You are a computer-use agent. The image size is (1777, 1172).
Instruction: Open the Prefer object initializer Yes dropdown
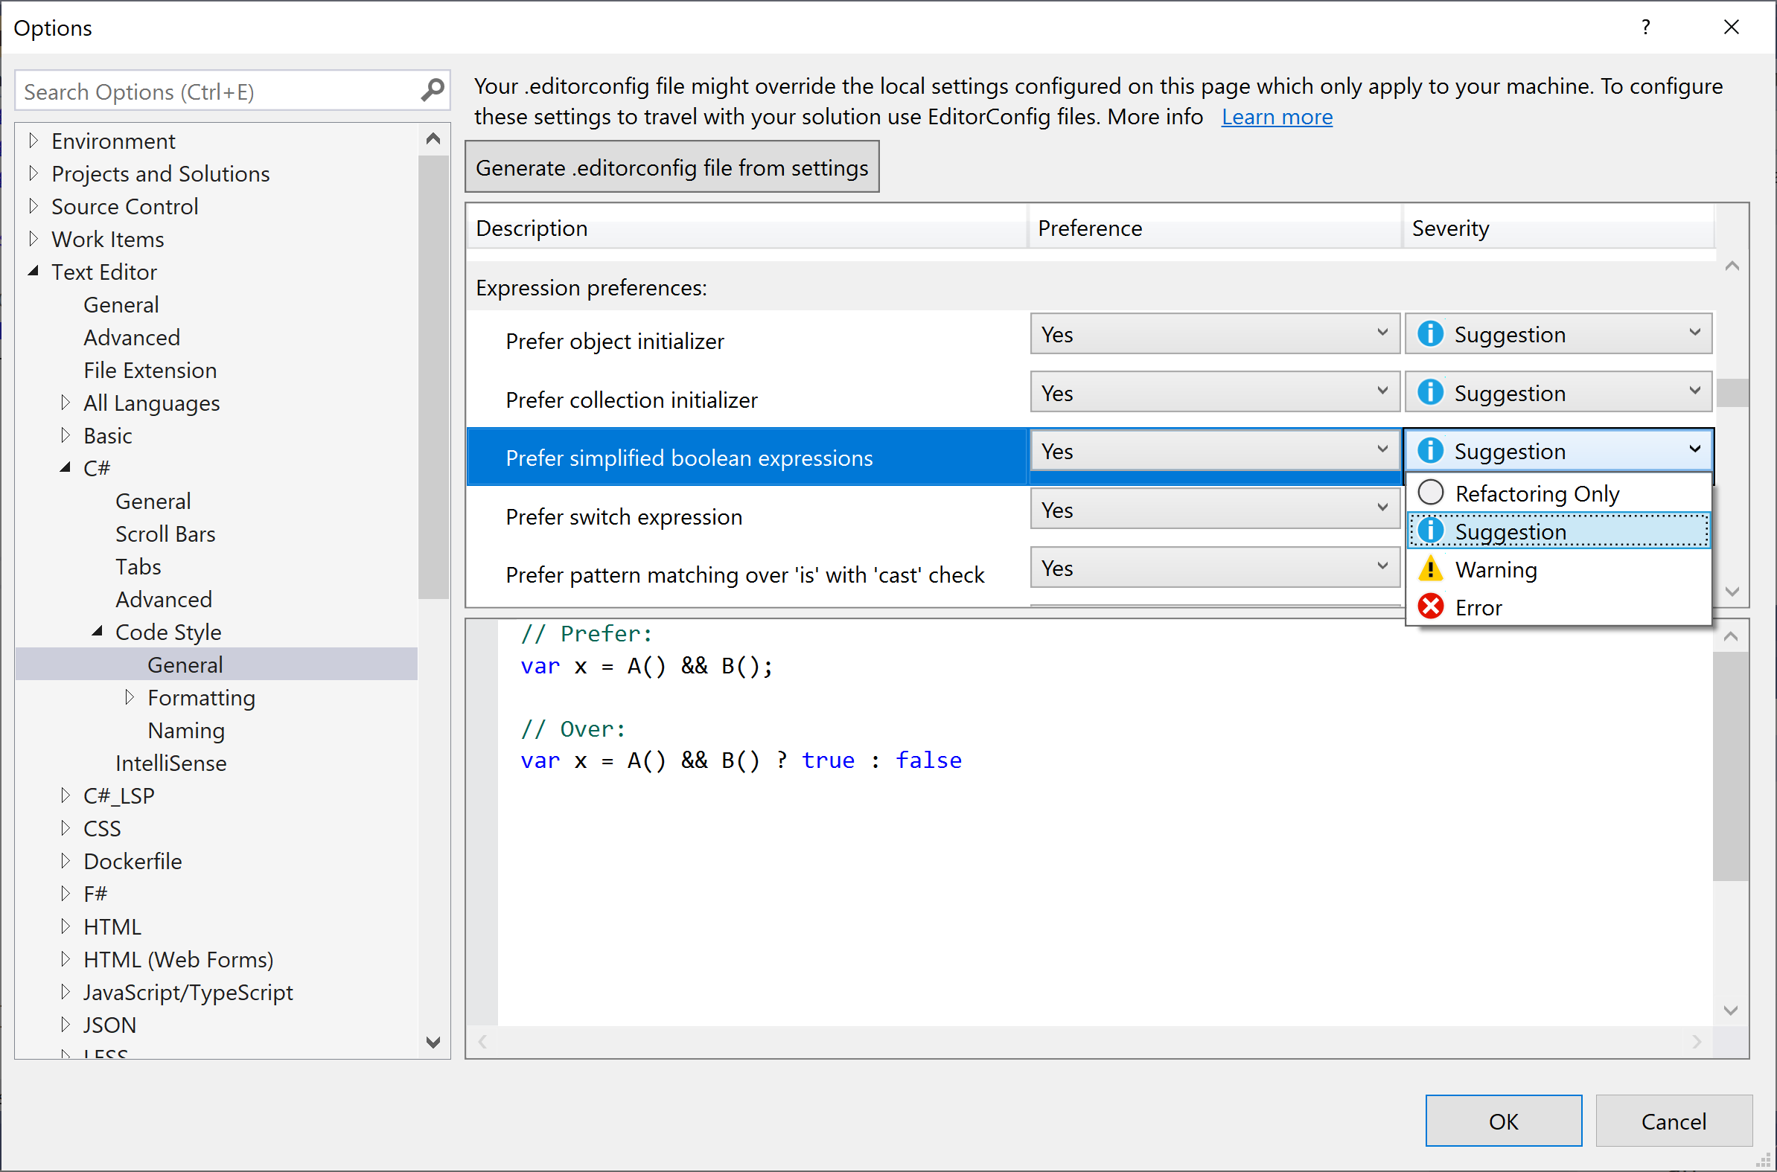[1214, 333]
